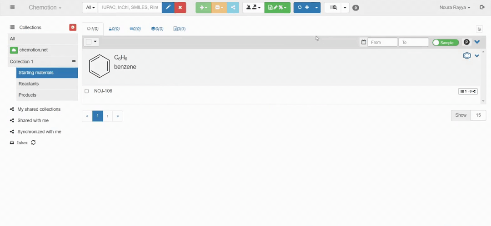Screen dimensions: 491x226
Task: Open the barcode scanner search icon
Action: point(333,8)
